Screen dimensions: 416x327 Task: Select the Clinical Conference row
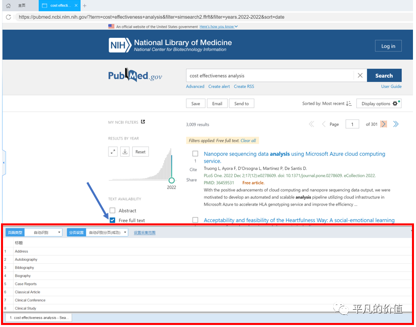(x=208, y=300)
